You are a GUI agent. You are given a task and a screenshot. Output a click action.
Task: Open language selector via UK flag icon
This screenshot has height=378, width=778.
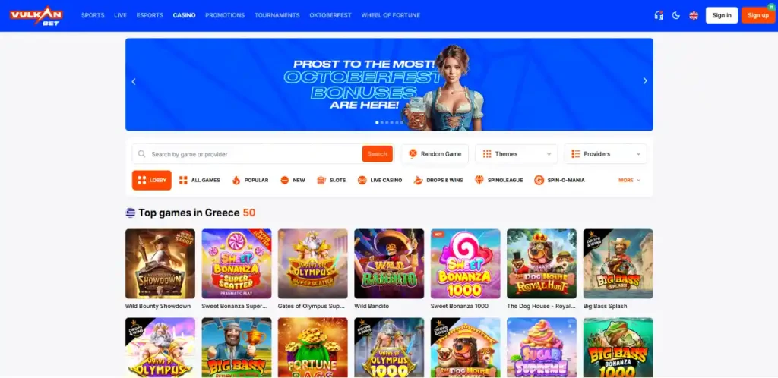tap(694, 15)
